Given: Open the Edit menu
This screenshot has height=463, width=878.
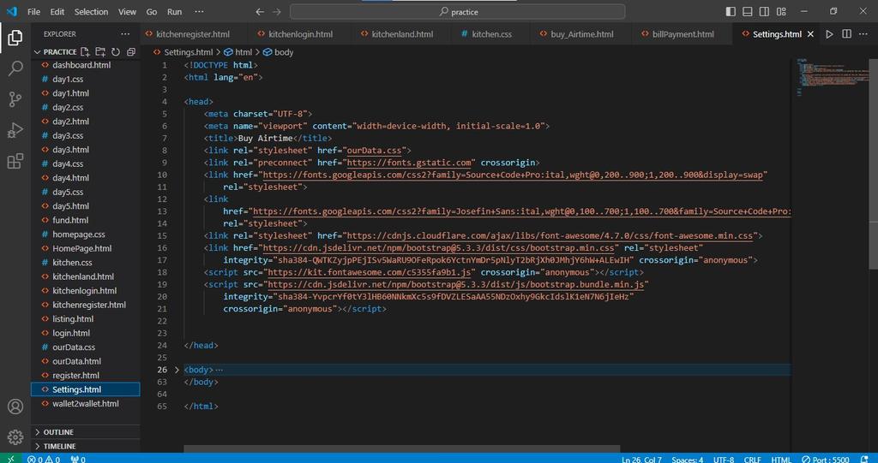Looking at the screenshot, I should 57,12.
